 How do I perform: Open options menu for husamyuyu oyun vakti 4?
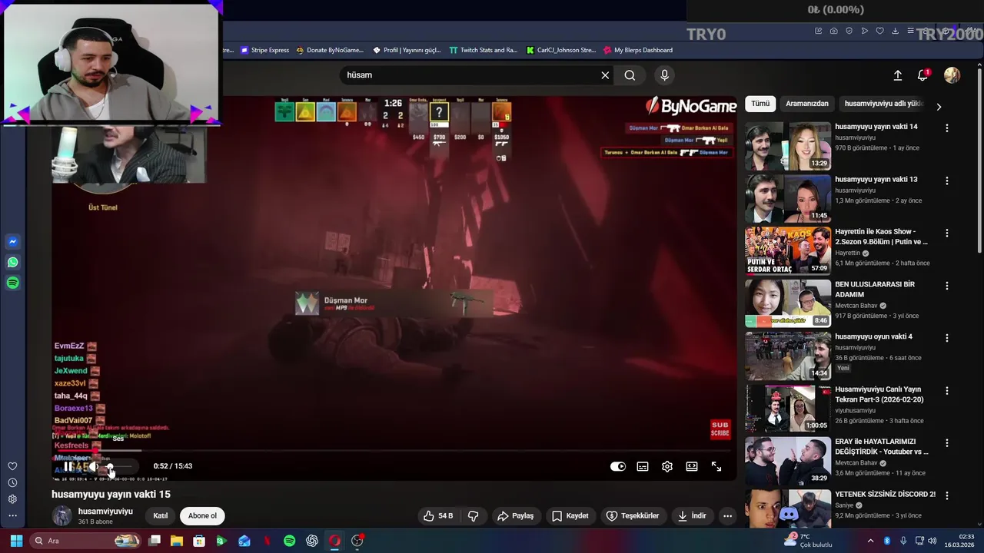(947, 338)
